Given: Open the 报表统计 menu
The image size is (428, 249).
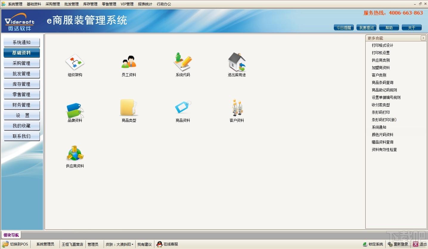Looking at the screenshot, I should click(x=145, y=4).
